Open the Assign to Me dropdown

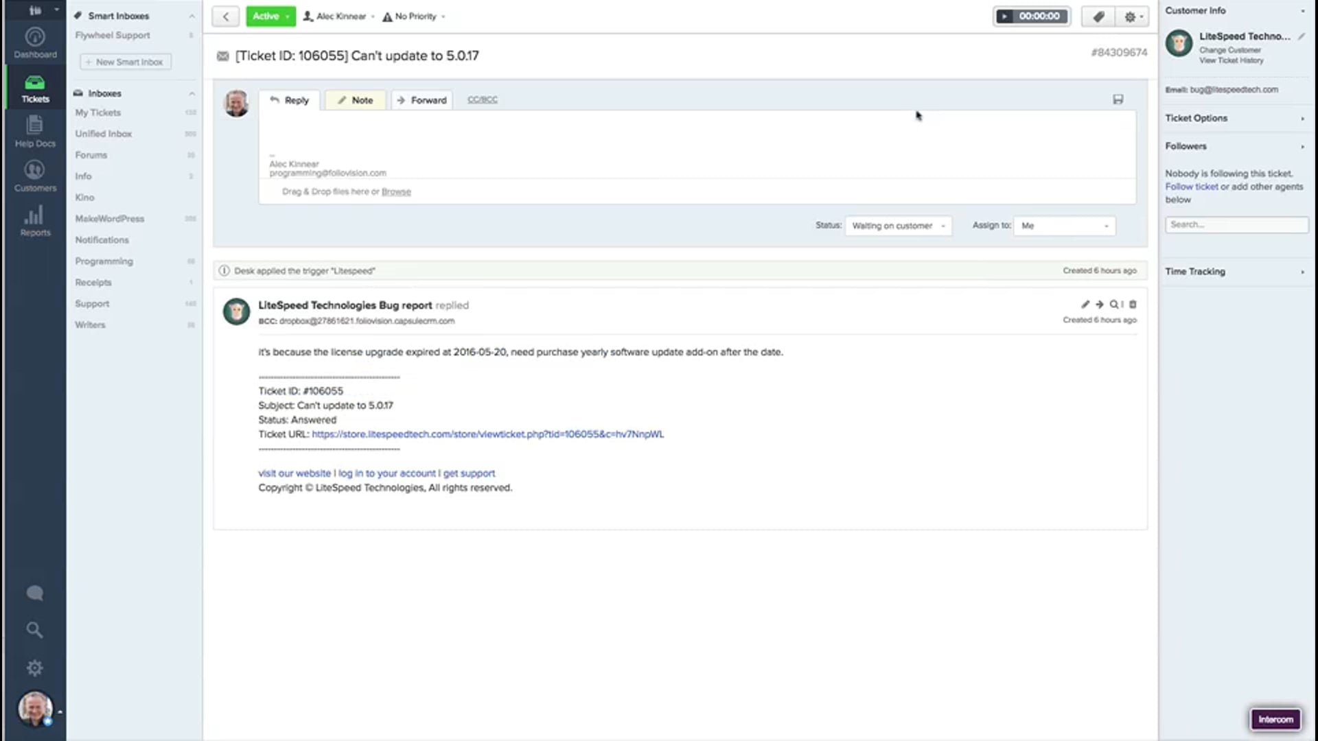[x=1064, y=226]
